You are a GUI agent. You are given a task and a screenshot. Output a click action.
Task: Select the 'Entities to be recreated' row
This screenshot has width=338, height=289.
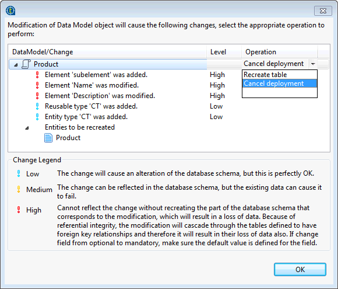[x=80, y=127]
